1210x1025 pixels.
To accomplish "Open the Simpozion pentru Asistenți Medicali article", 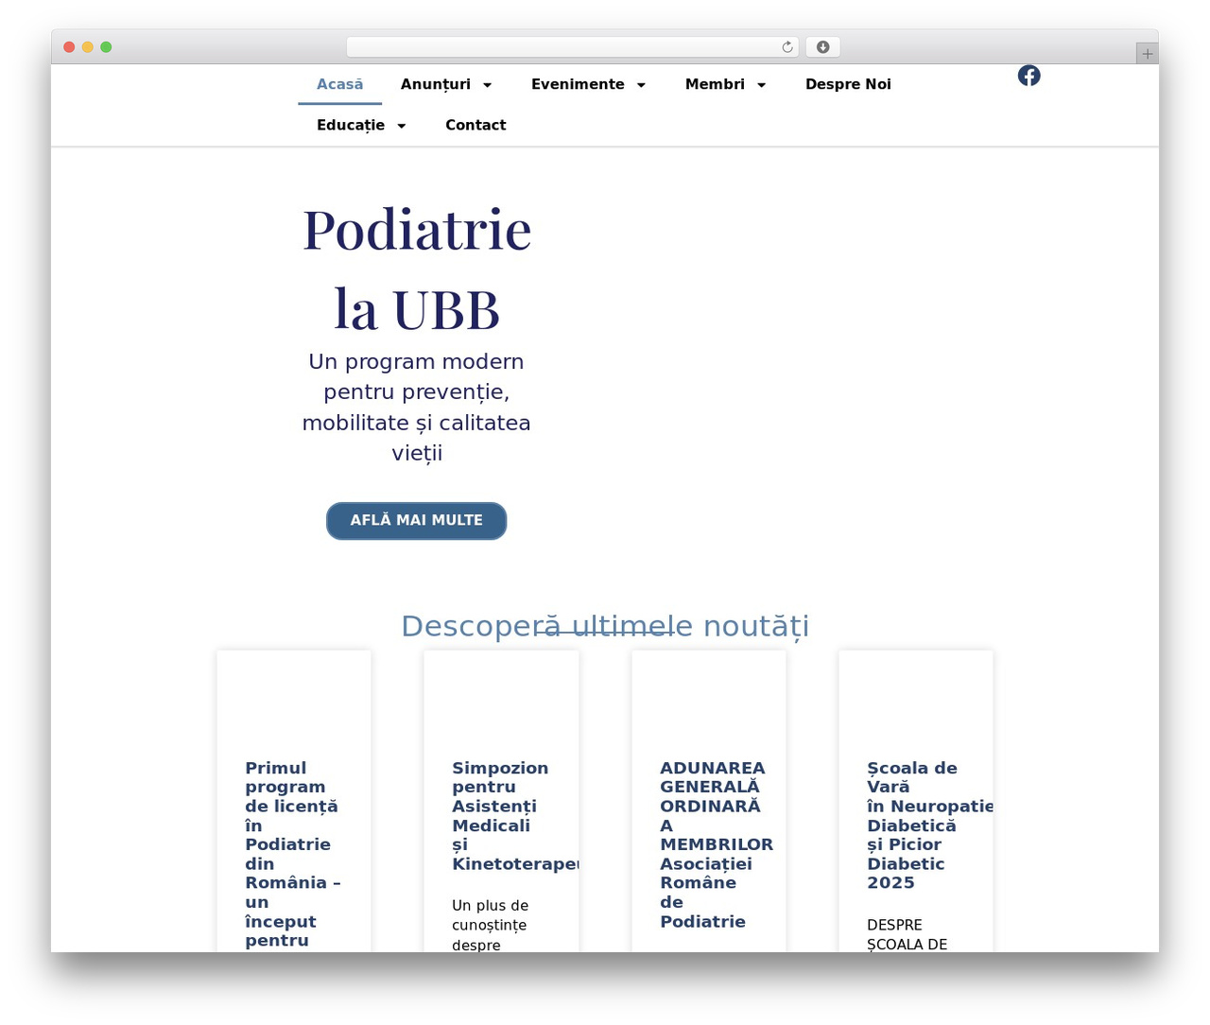I will click(515, 816).
